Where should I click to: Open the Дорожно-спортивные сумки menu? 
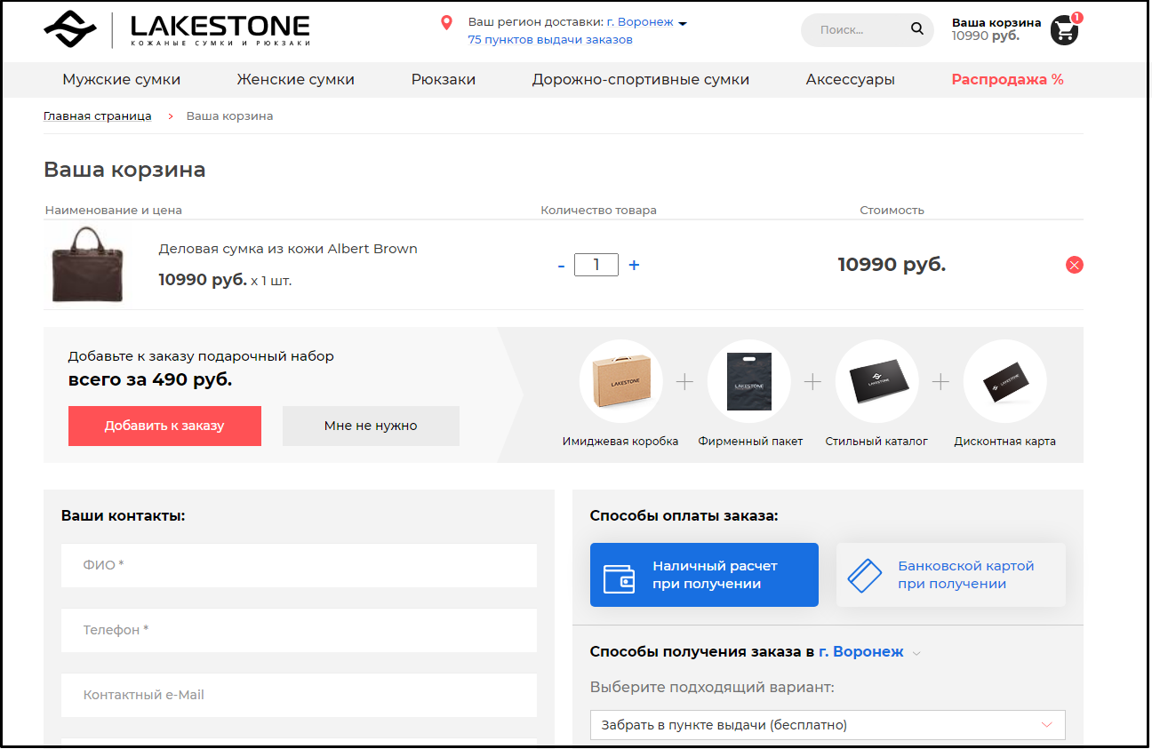tap(641, 80)
